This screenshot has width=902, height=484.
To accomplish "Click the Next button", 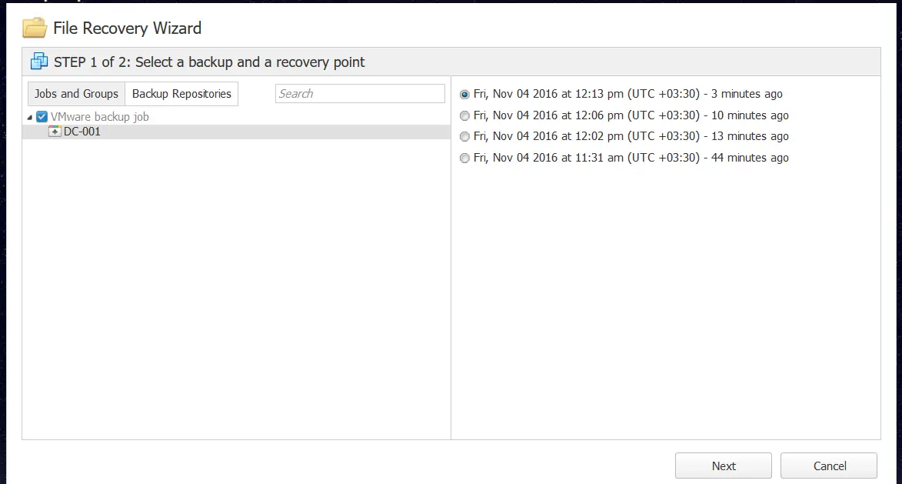I will point(724,466).
